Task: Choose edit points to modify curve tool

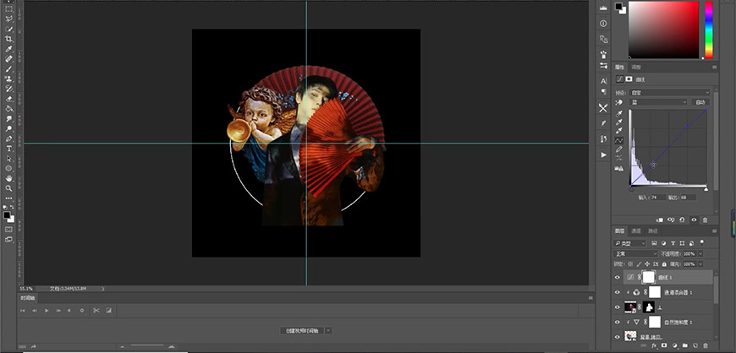Action: [619, 140]
